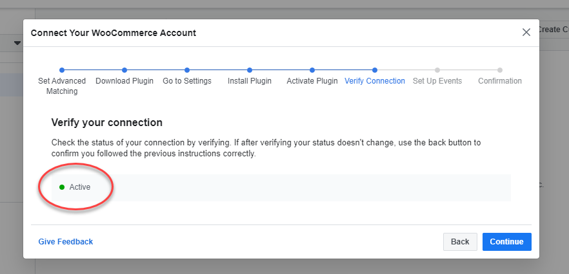569x274 pixels.
Task: Click the blue progress dot above Verify Connection
Action: [x=375, y=70]
